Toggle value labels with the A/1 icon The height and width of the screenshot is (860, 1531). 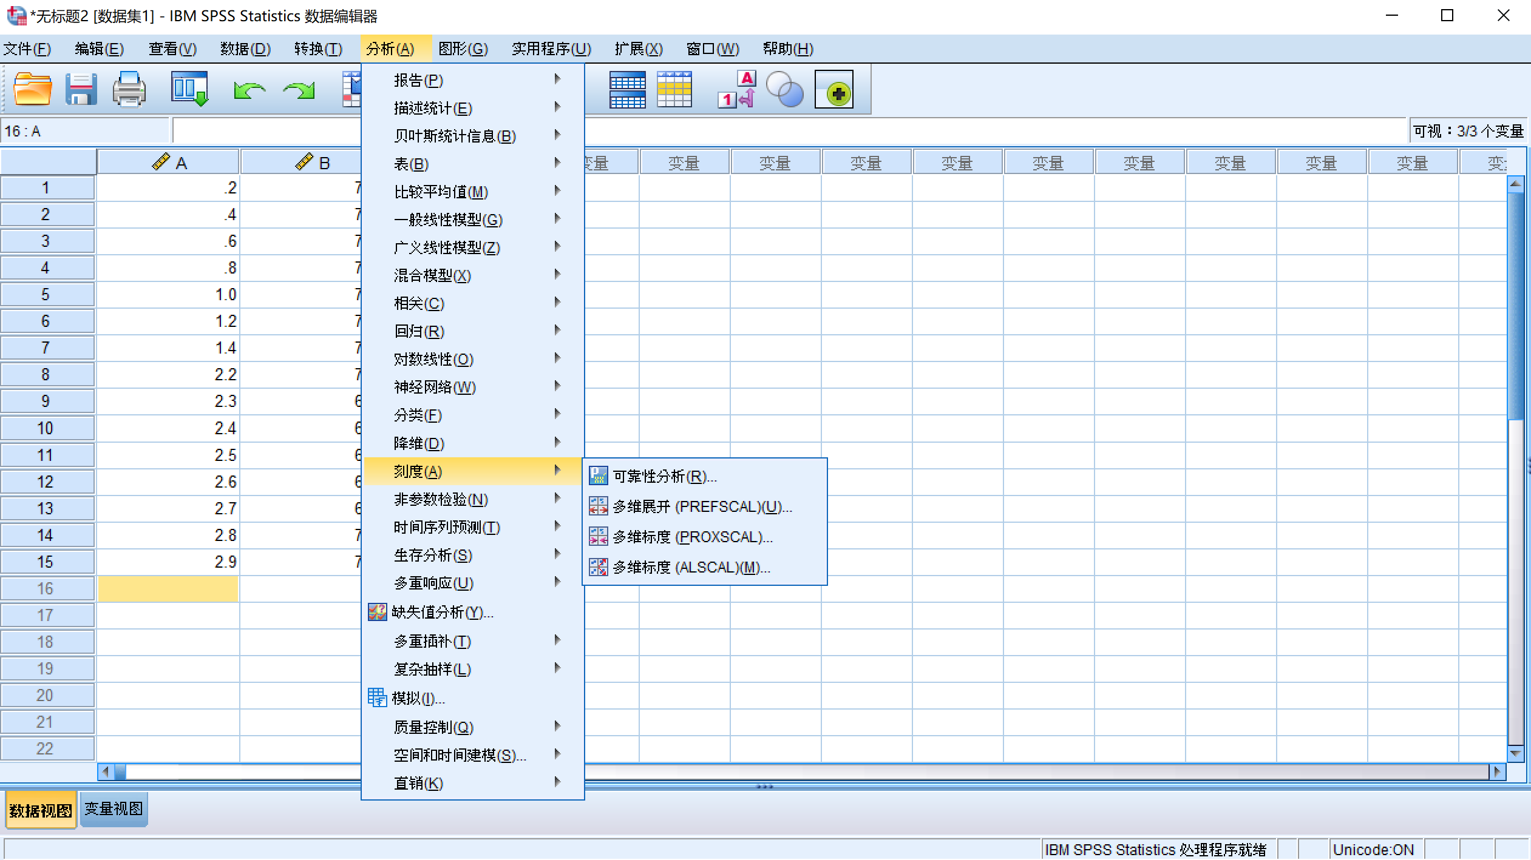point(736,89)
